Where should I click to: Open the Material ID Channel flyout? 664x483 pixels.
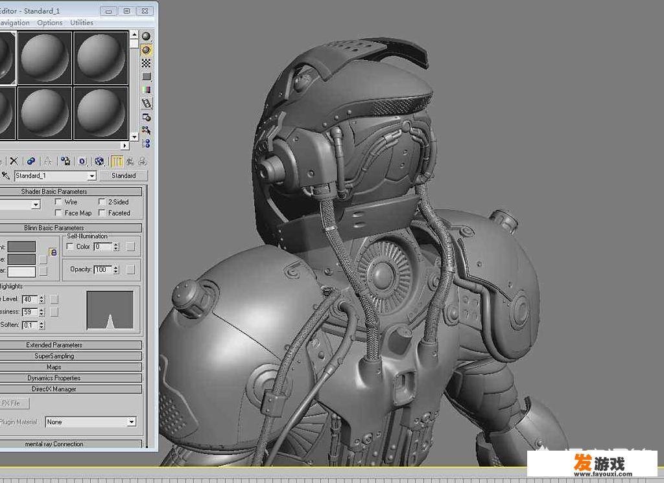[82, 161]
